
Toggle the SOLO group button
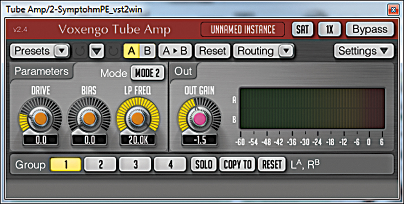click(203, 164)
